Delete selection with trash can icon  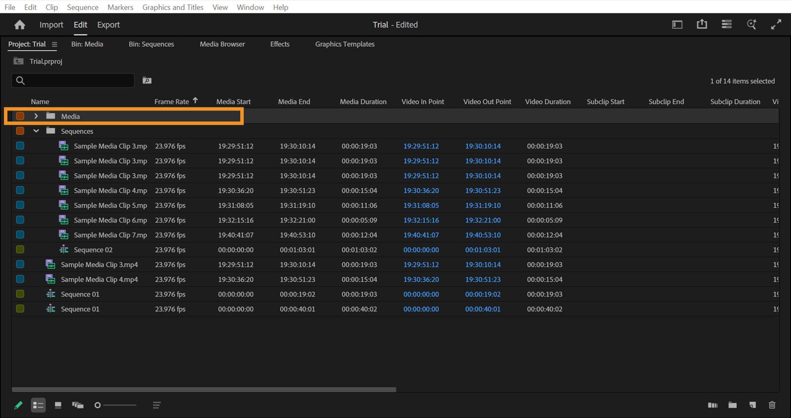tap(772, 405)
